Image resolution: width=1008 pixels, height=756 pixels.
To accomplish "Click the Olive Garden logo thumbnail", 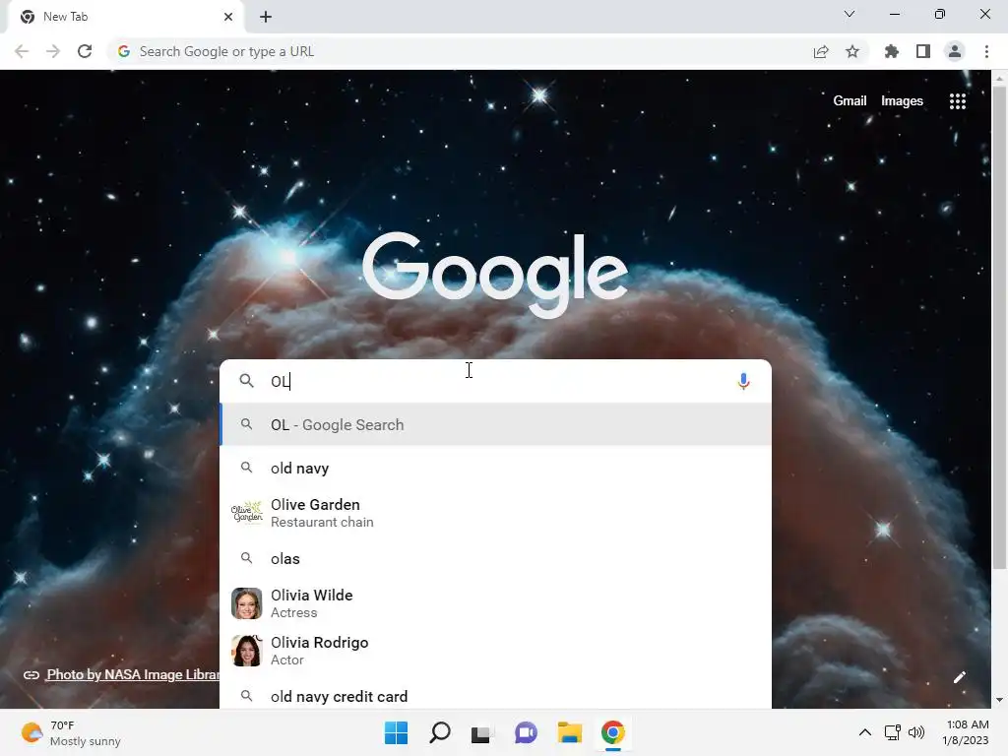I will pos(247,513).
